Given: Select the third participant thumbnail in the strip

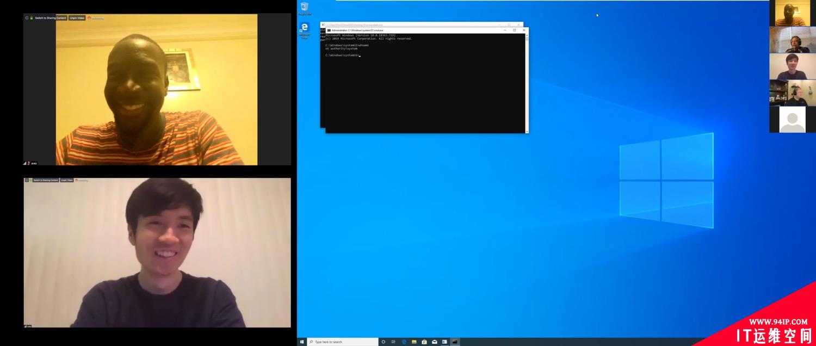Looking at the screenshot, I should point(792,66).
